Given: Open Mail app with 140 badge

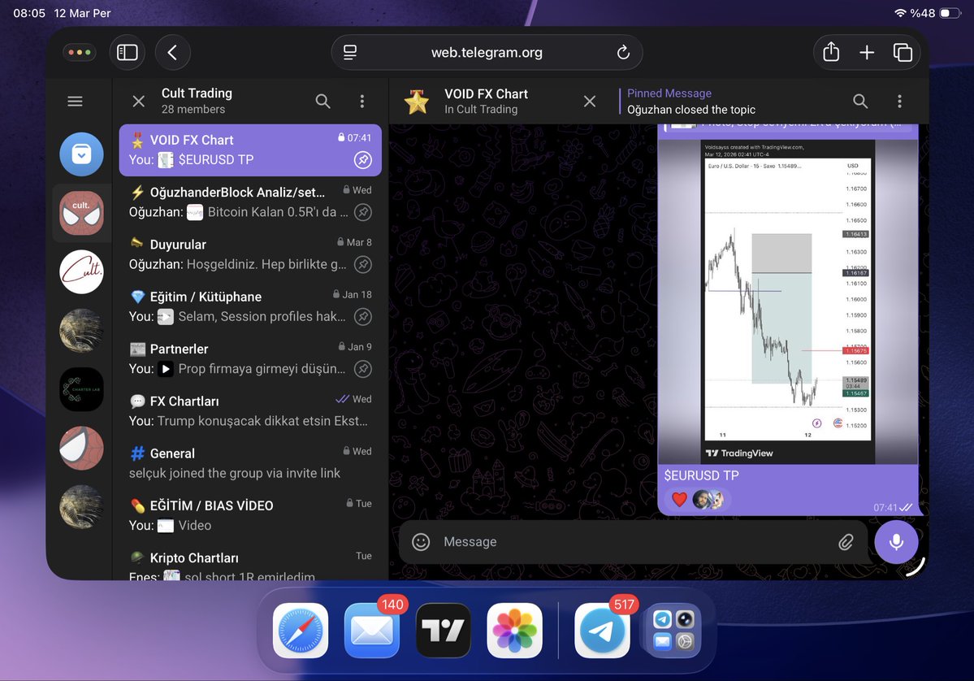Looking at the screenshot, I should click(x=371, y=630).
